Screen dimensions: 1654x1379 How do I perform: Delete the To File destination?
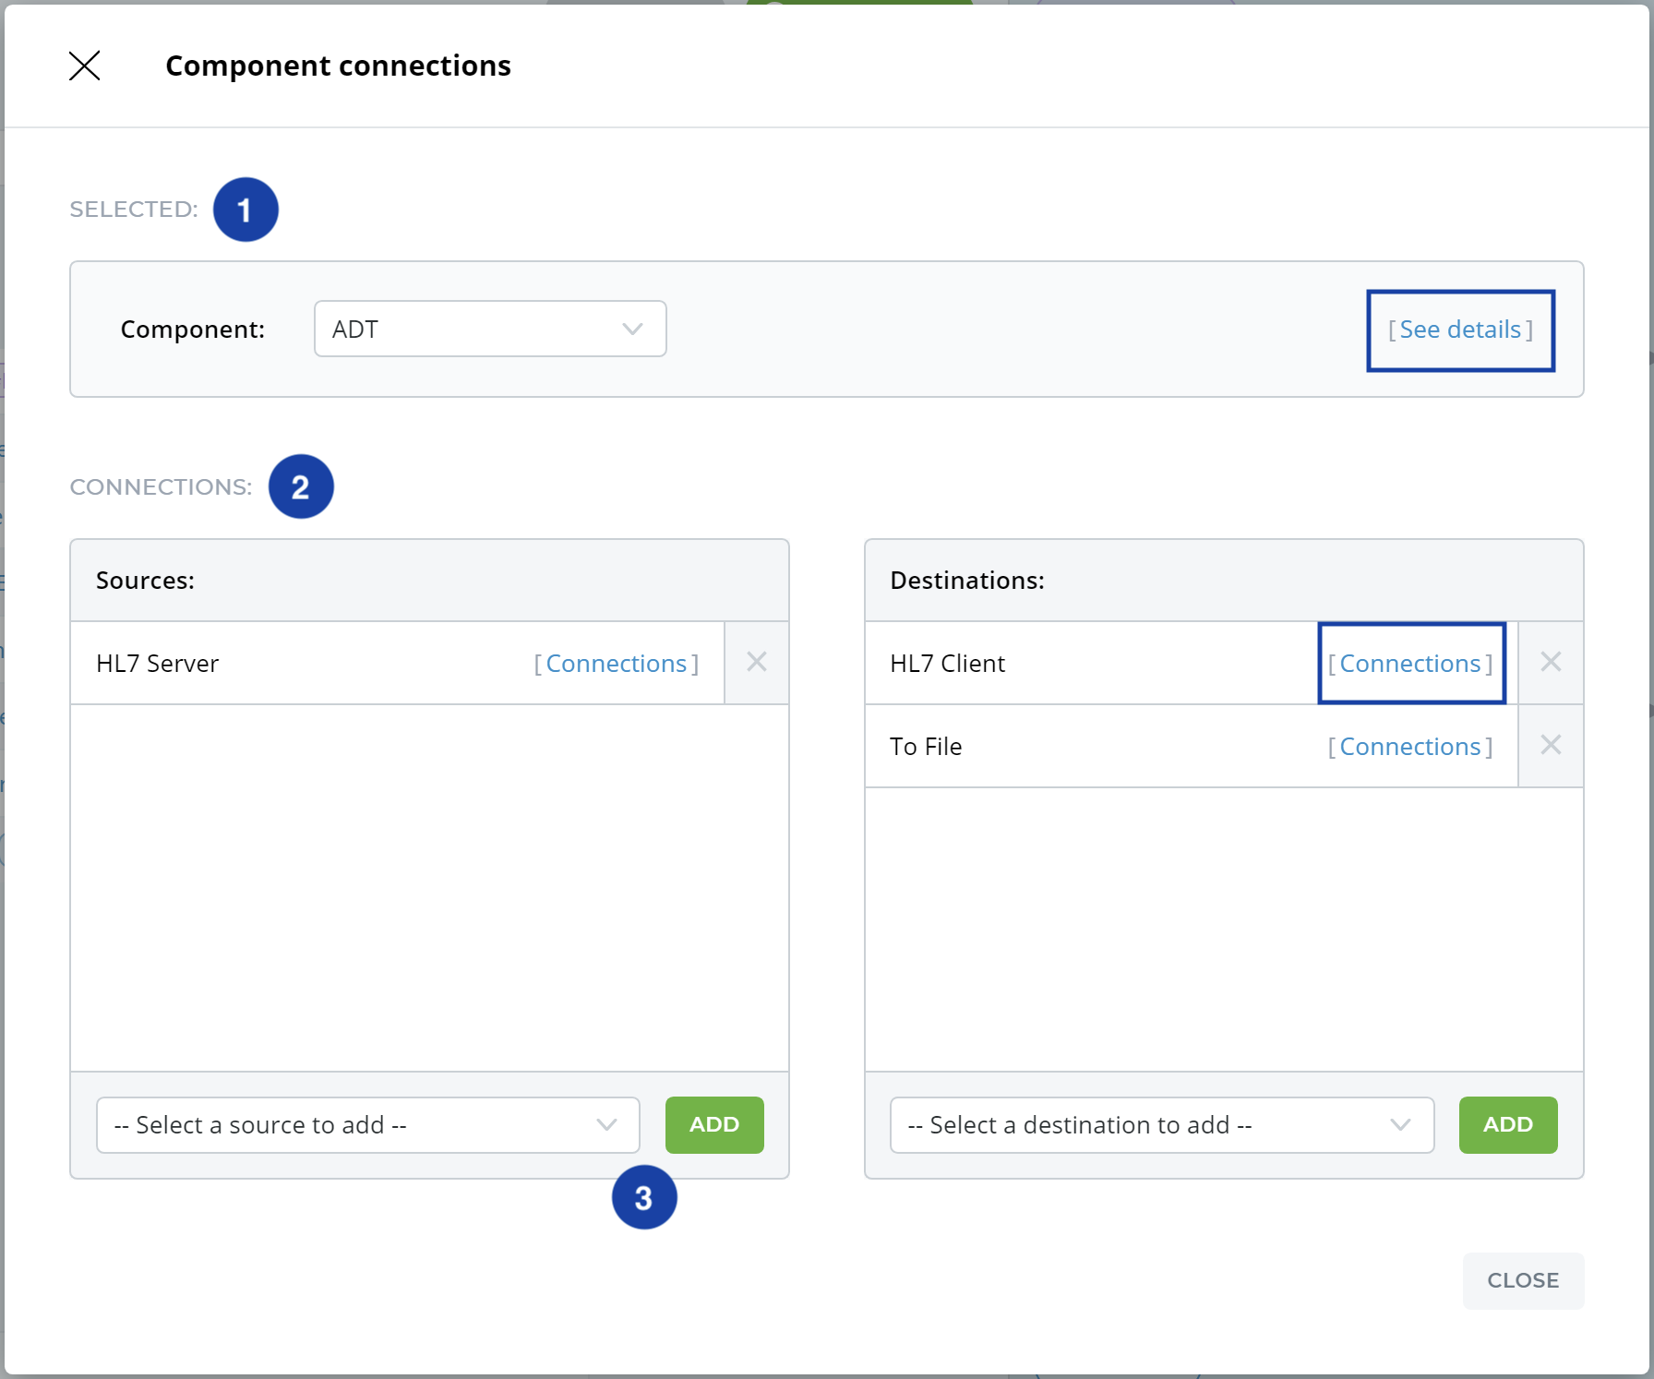(1551, 745)
